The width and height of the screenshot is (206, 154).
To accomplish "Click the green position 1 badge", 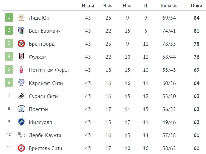I will (x=9, y=18).
